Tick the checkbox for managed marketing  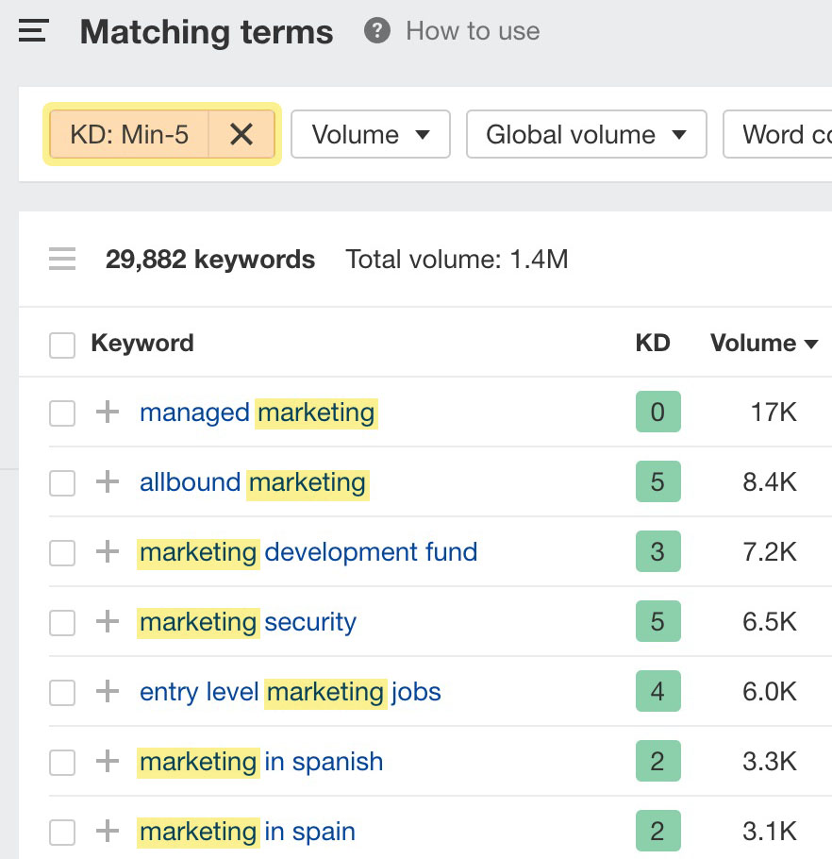(62, 413)
